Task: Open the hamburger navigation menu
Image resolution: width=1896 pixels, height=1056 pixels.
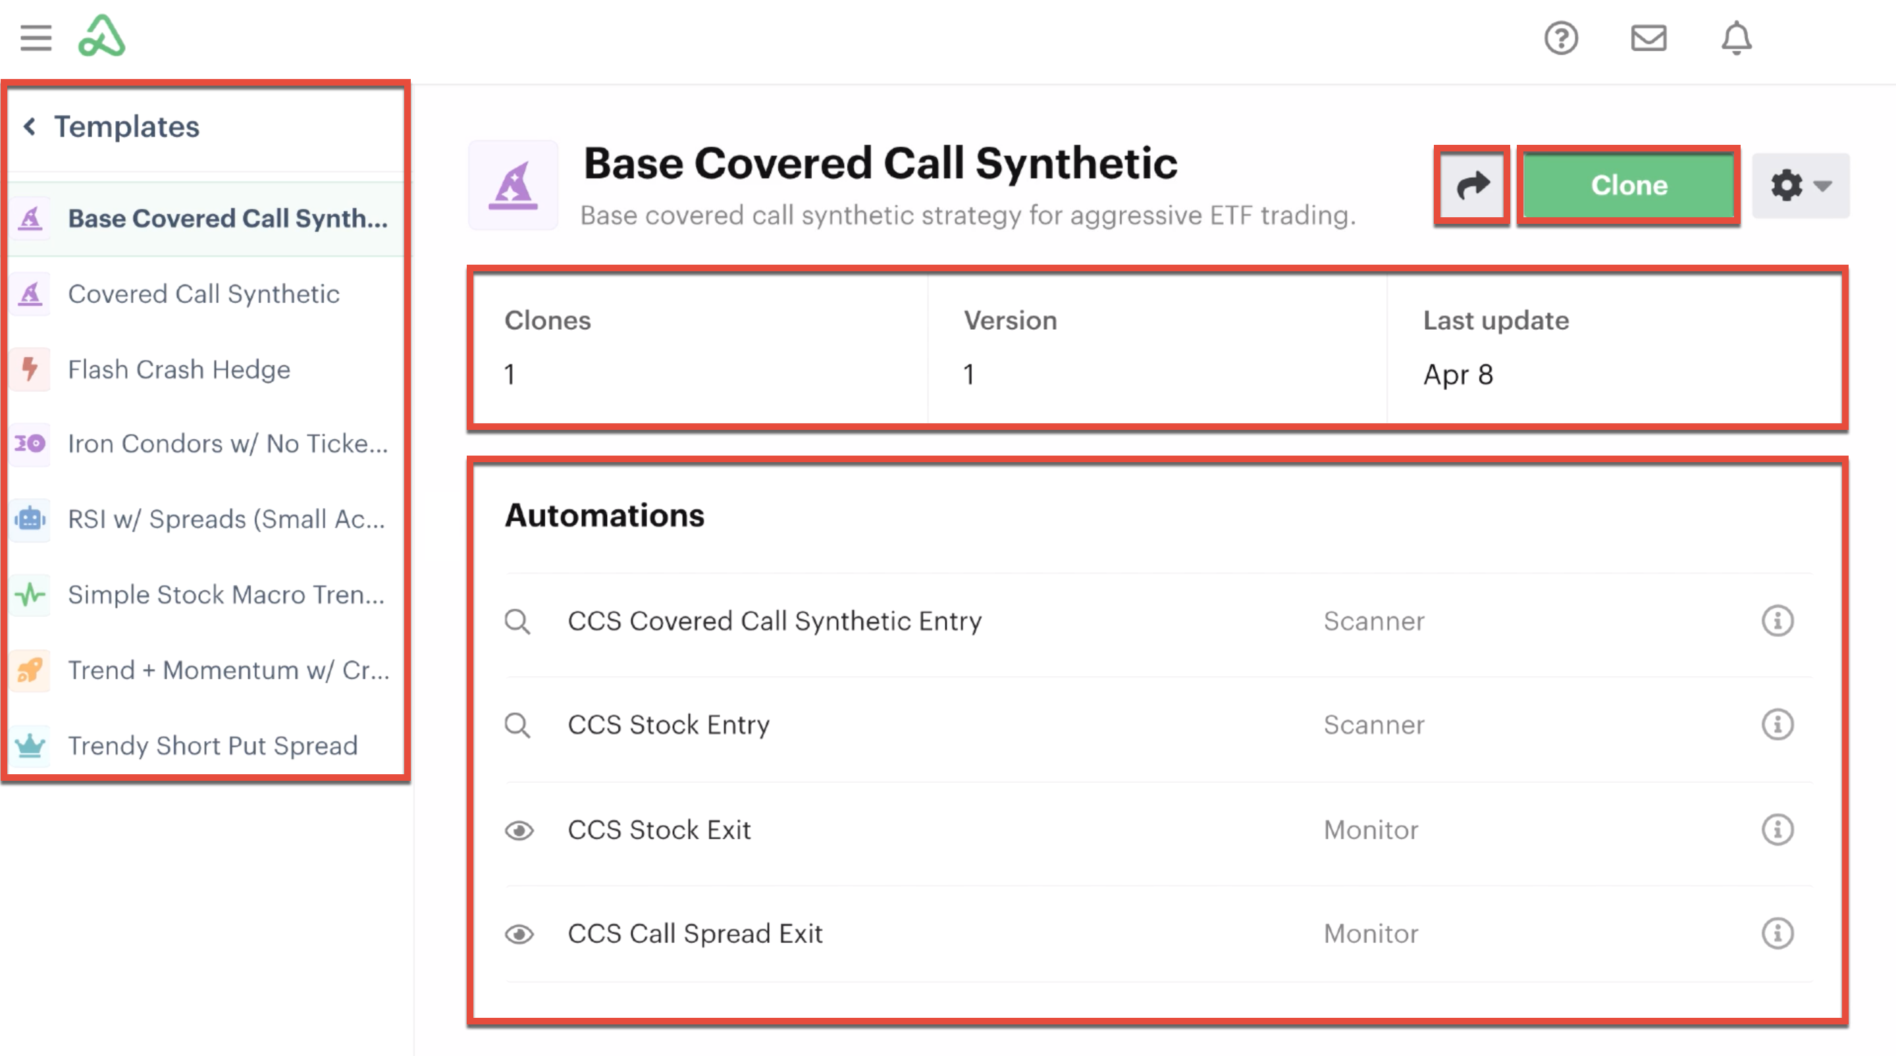Action: (36, 38)
